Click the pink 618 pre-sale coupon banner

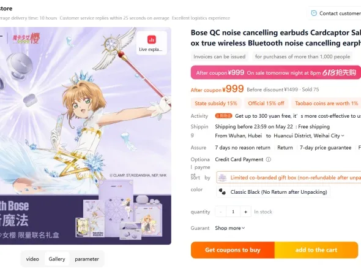click(276, 72)
